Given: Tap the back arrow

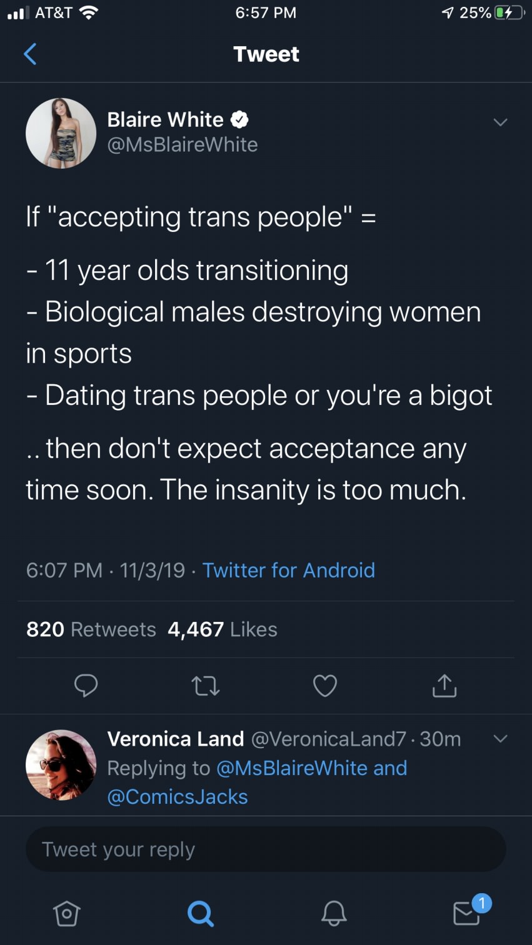Looking at the screenshot, I should coord(30,54).
